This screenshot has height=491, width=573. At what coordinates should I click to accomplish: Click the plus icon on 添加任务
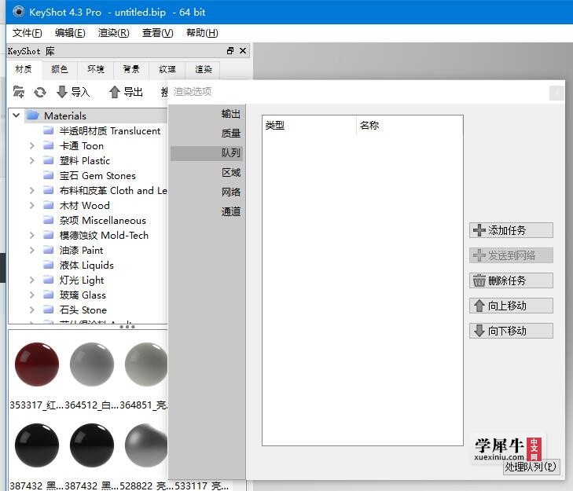[x=479, y=230]
